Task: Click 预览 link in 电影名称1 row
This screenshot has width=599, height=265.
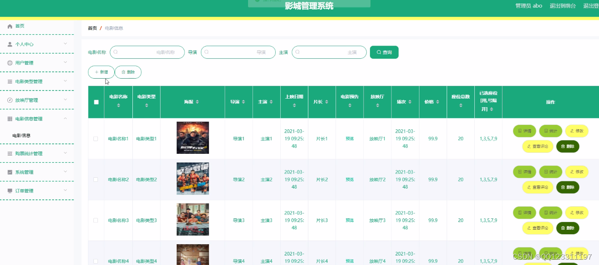Action: 350,139
